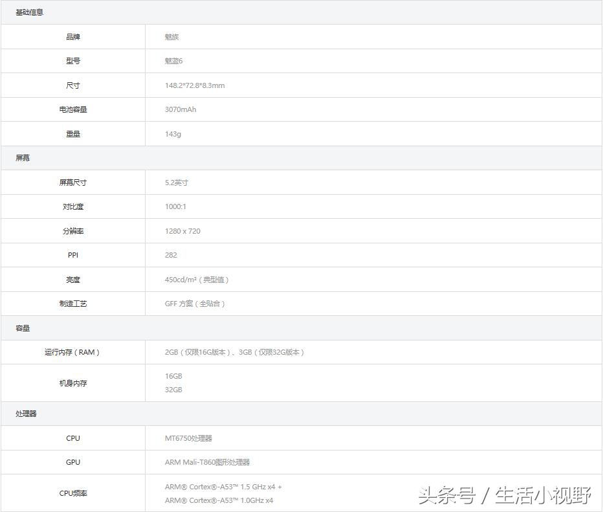This screenshot has height=512, width=603.
Task: Select the 运行内存（RAM）row label
Action: point(73,352)
